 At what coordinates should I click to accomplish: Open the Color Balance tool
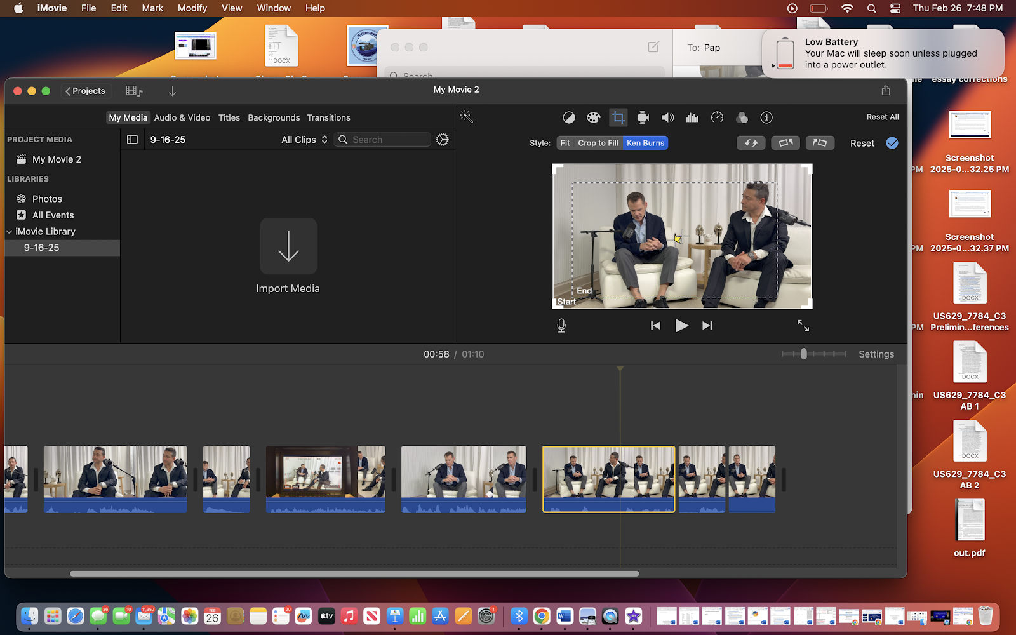coord(569,117)
